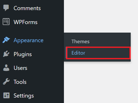This screenshot has height=103, width=138.
Task: Open the Comments menu label
Action: pyautogui.click(x=27, y=8)
